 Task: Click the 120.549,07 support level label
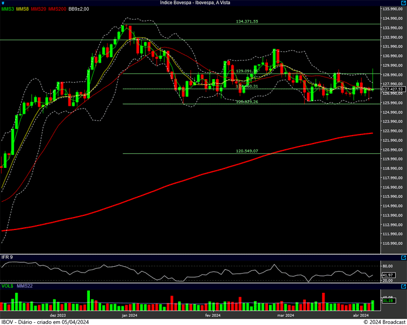pos(246,151)
